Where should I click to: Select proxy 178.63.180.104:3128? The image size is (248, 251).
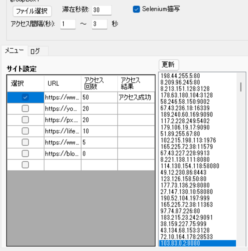(x=198, y=95)
